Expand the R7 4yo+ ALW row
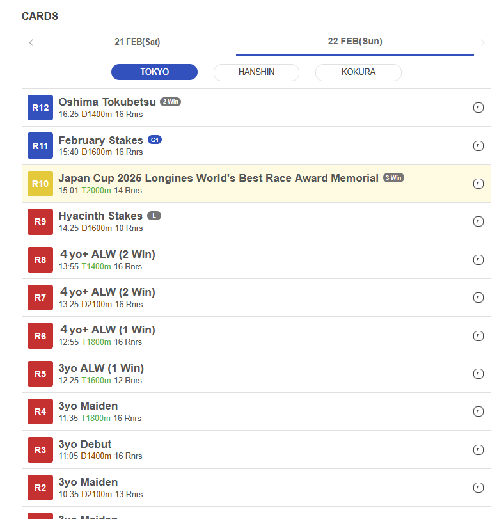This screenshot has height=519, width=497. pyautogui.click(x=478, y=298)
